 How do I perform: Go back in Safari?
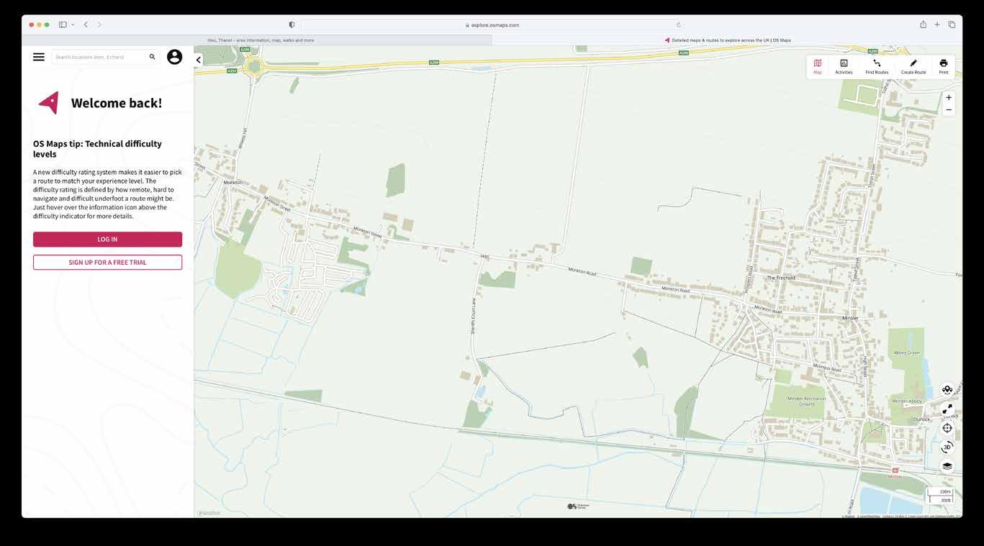click(86, 24)
